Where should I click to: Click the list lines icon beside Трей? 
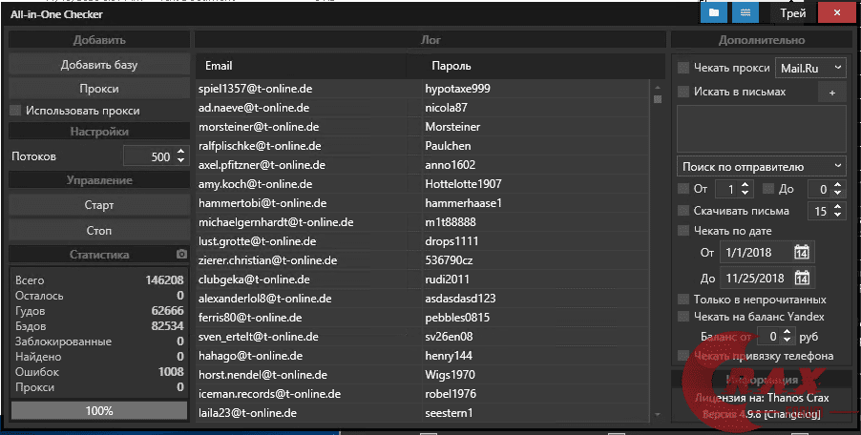coord(742,14)
